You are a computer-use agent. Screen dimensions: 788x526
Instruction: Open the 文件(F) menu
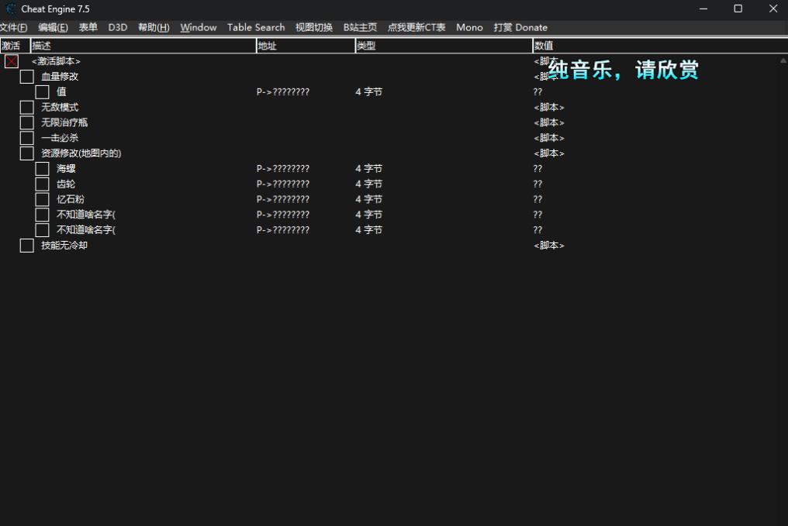[13, 28]
